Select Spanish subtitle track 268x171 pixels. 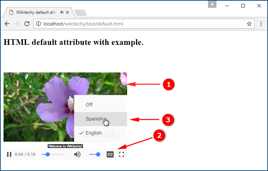click(95, 119)
